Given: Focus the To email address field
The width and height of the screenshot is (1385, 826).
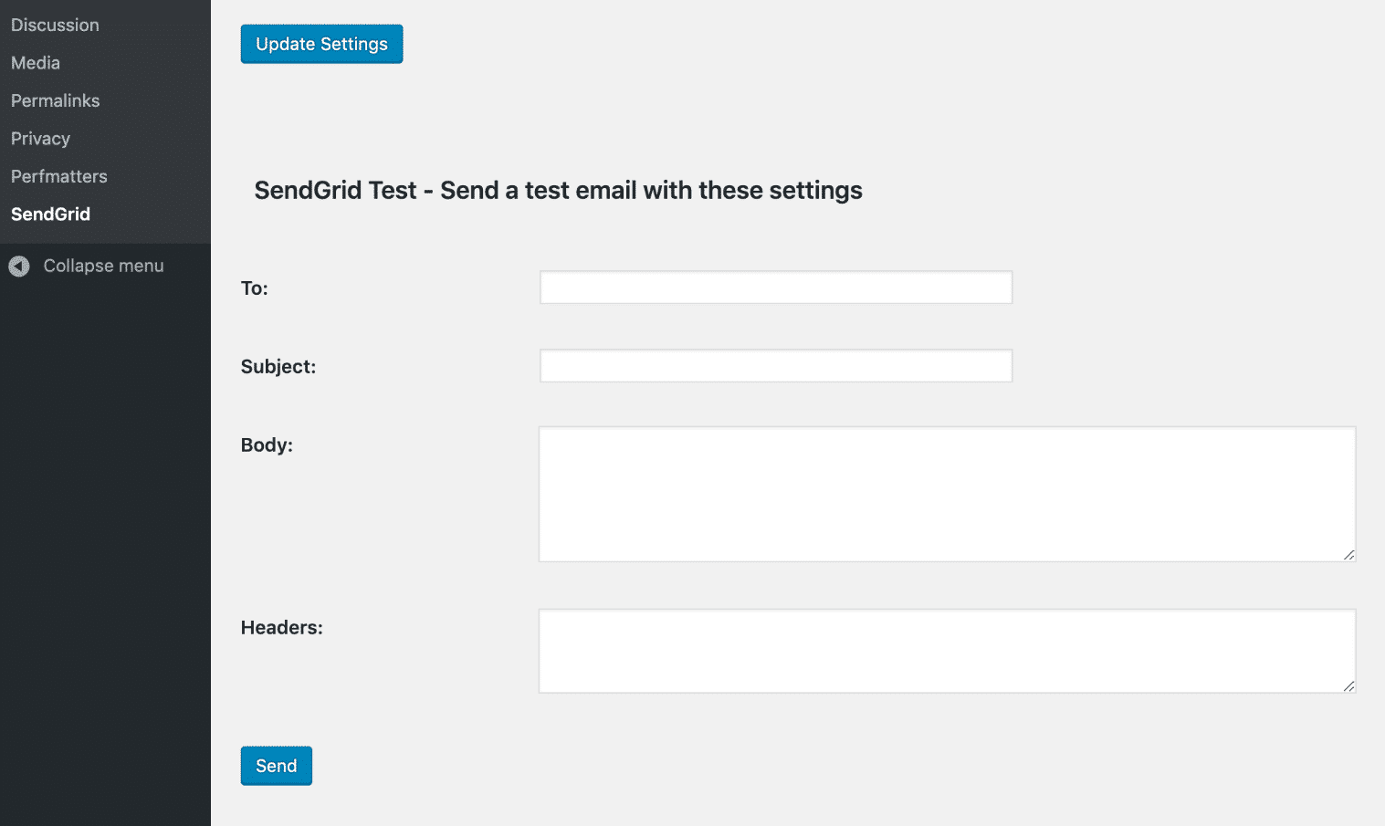Looking at the screenshot, I should tap(775, 287).
